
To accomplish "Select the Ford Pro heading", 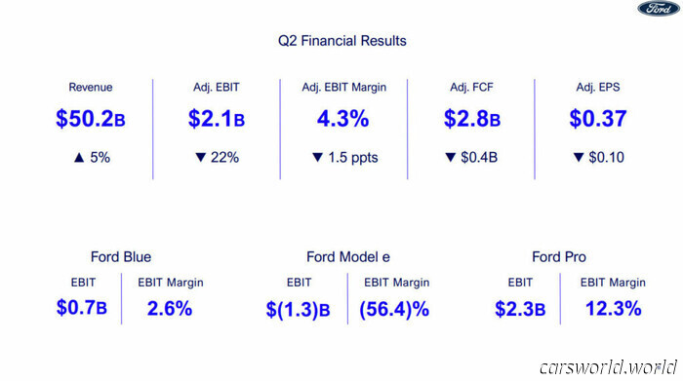I will [x=559, y=257].
